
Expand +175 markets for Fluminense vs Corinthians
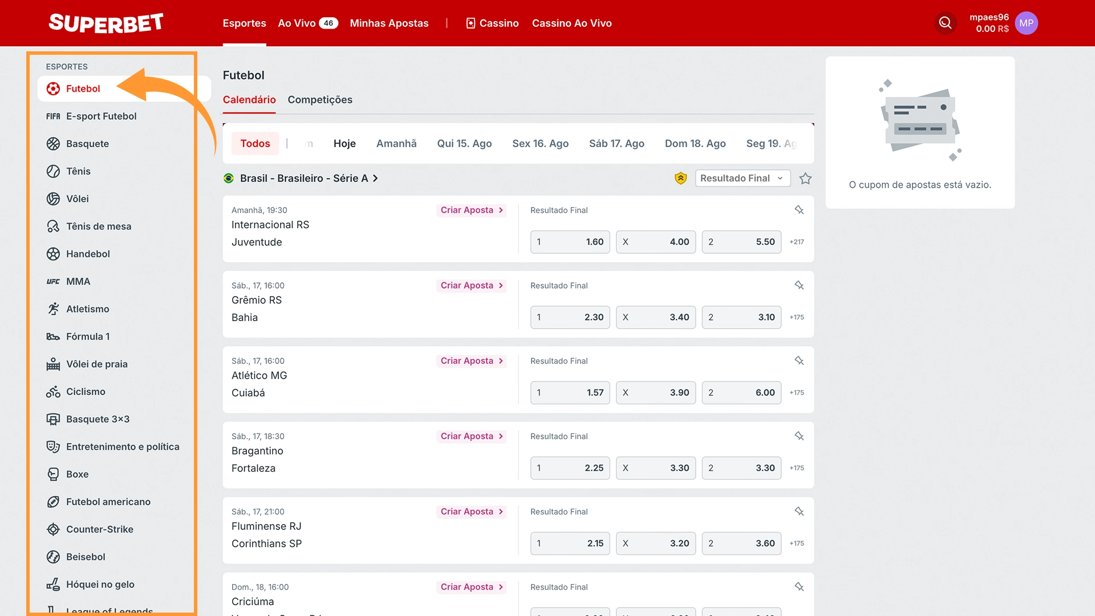click(797, 544)
